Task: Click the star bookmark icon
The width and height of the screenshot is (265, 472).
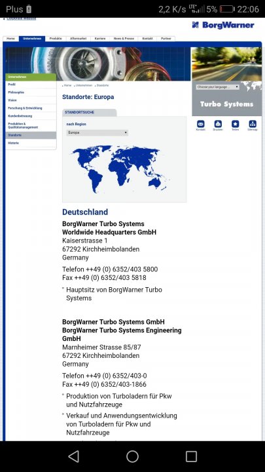Action: click(236, 124)
